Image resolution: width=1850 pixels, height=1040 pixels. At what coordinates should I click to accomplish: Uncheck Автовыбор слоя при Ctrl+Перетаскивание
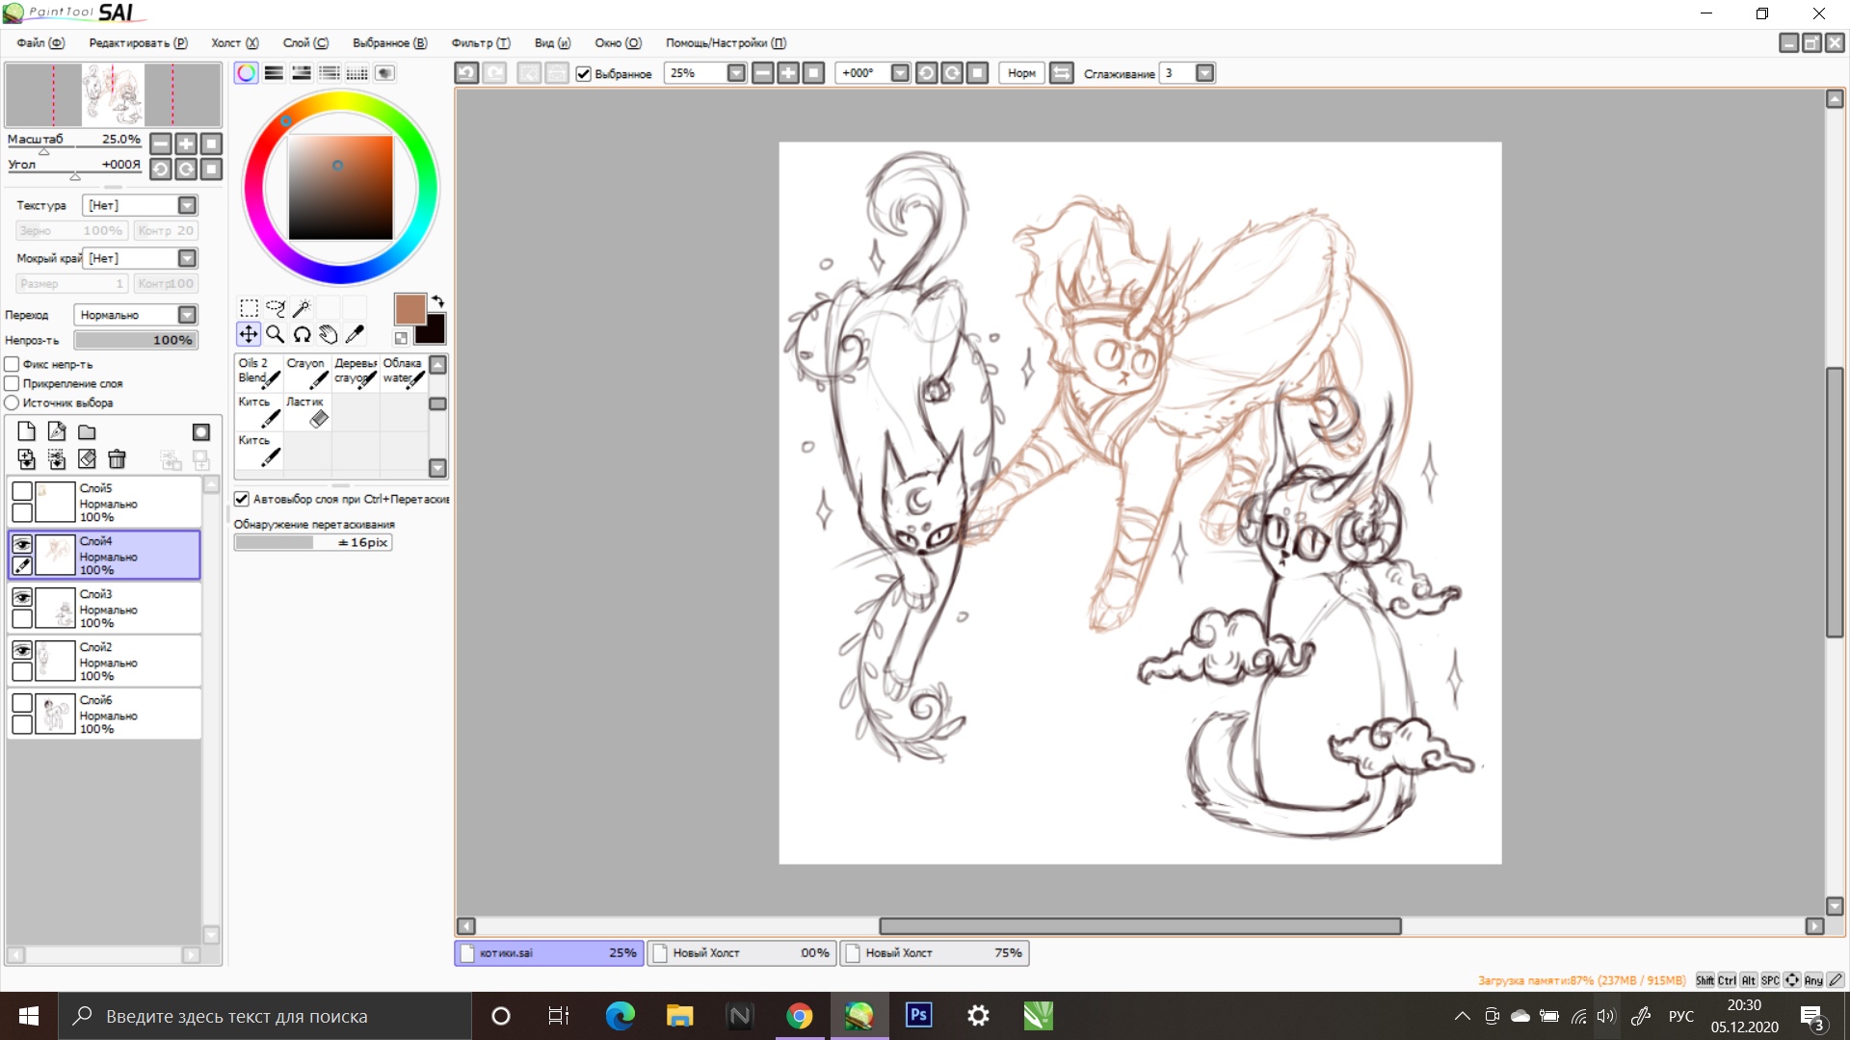click(242, 499)
